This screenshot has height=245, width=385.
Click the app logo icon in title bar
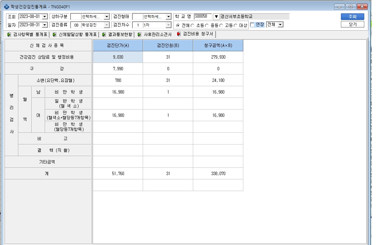[7, 7]
